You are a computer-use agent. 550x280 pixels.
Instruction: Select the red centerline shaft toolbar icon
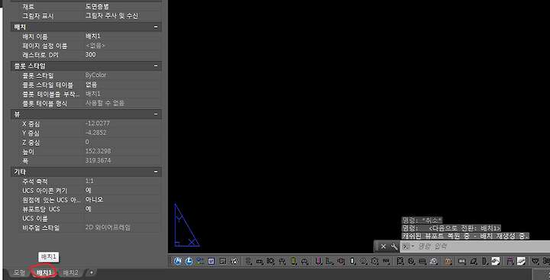(x=341, y=261)
